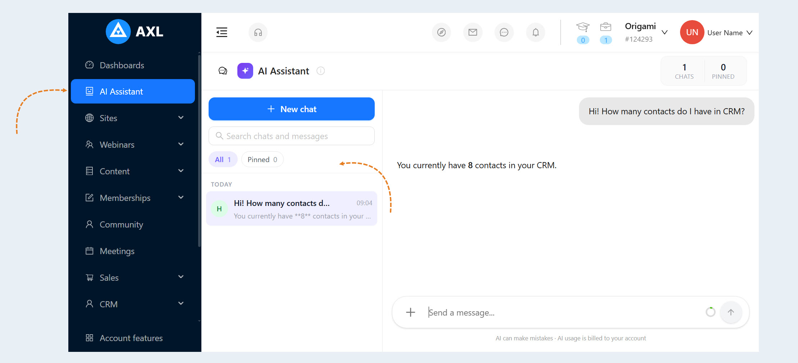This screenshot has height=363, width=798.
Task: Open the compass explore icon
Action: (441, 32)
